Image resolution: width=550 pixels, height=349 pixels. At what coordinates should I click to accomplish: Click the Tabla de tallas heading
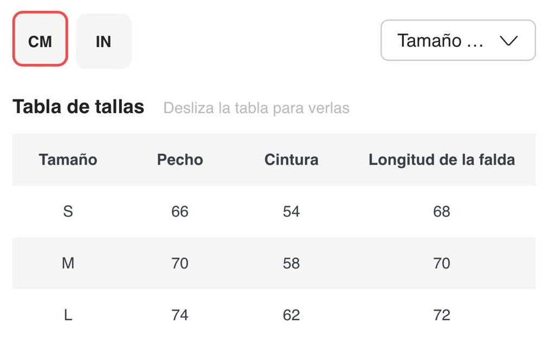point(79,107)
